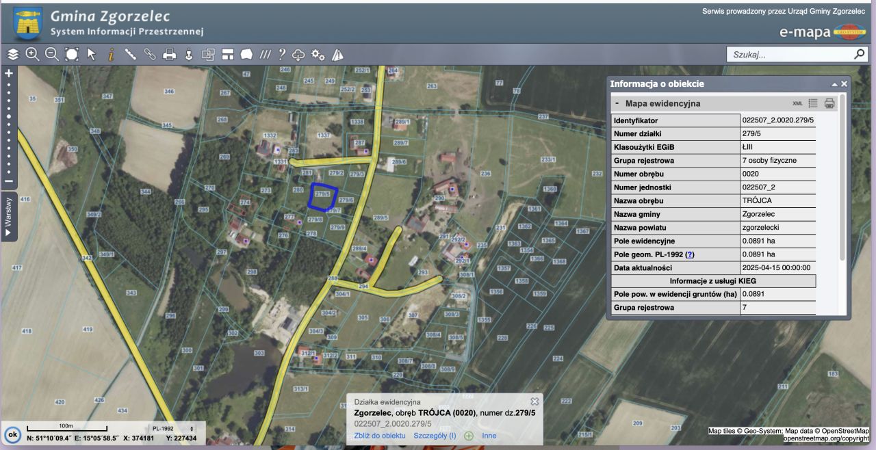876x450 pixels.
Task: Export object info as XML
Action: tap(797, 103)
